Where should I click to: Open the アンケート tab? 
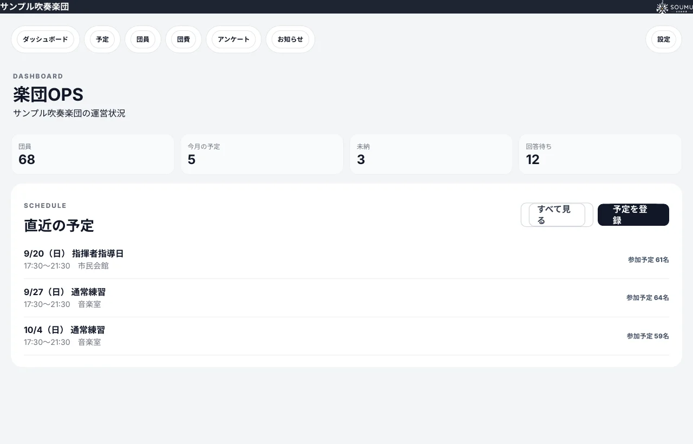coord(234,40)
